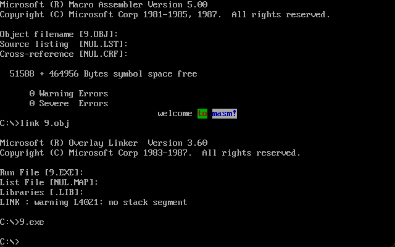Click the "warning L4021: no stack segment" message
The width and height of the screenshot is (395, 247).
pyautogui.click(x=111, y=203)
